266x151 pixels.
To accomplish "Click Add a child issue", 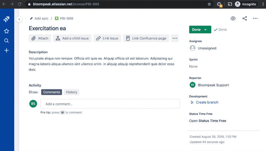I will pyautogui.click(x=72, y=38).
